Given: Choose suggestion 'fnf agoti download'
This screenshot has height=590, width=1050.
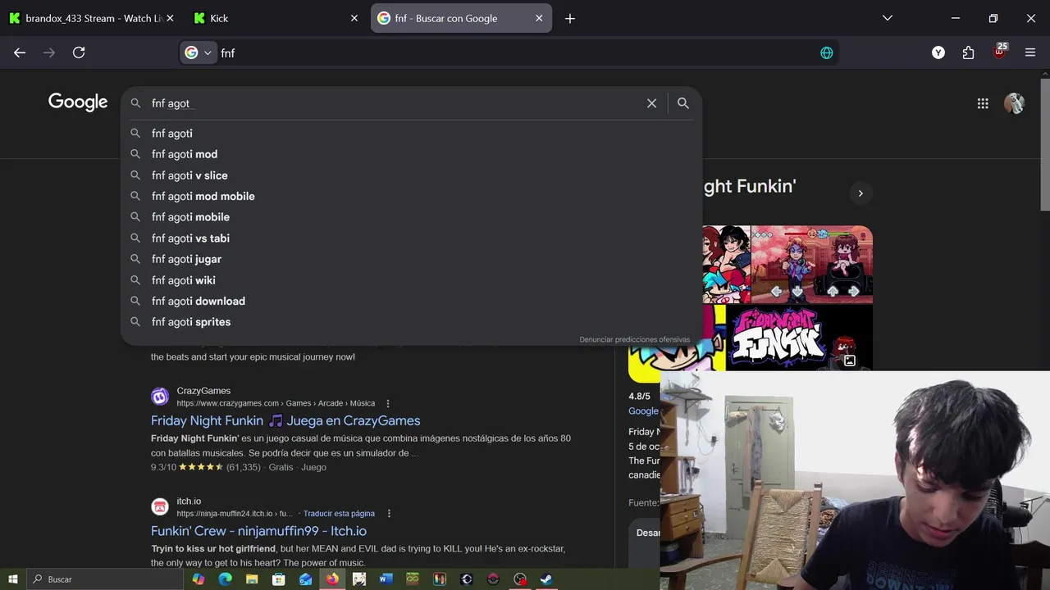Looking at the screenshot, I should point(410,301).
